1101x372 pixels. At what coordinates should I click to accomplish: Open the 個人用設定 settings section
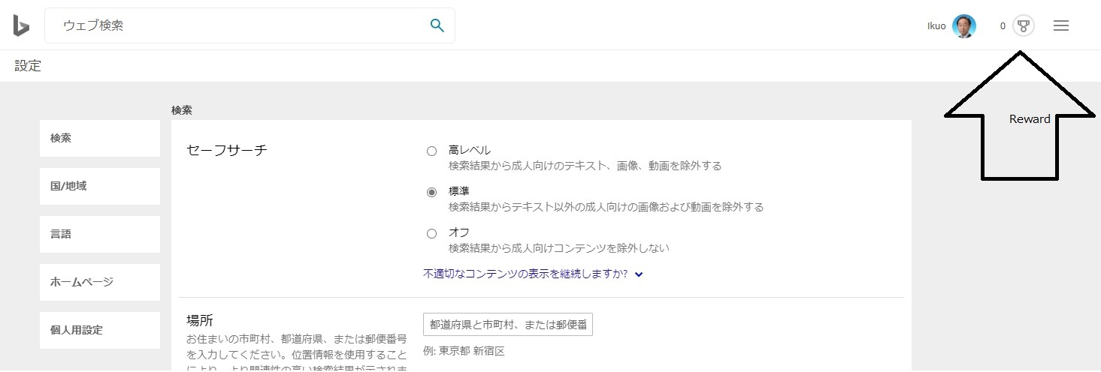99,330
